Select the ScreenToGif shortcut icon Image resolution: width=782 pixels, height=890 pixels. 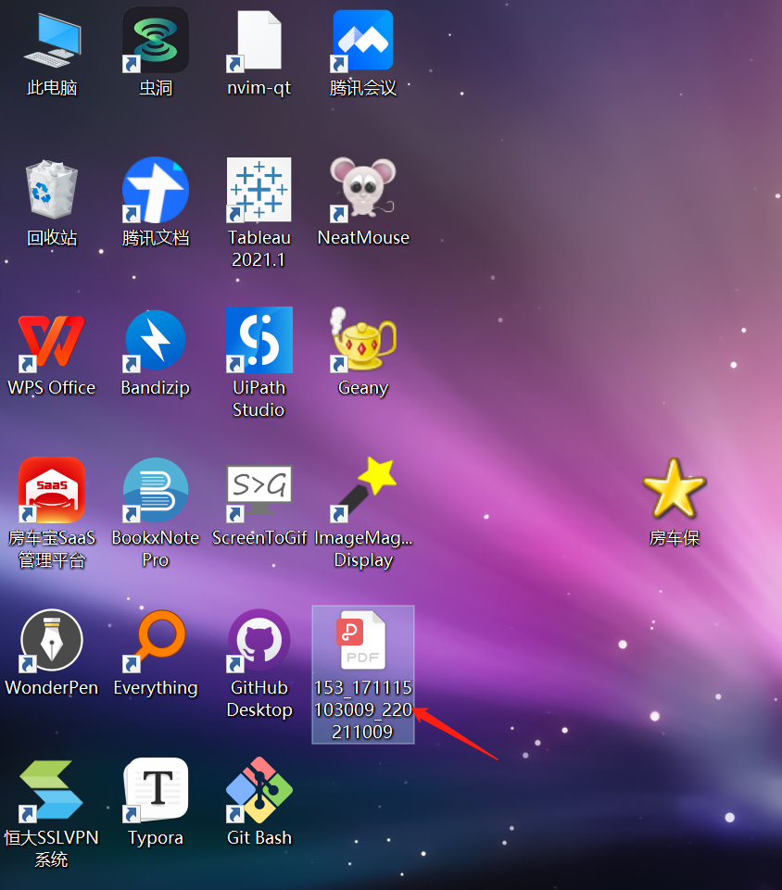point(259,492)
